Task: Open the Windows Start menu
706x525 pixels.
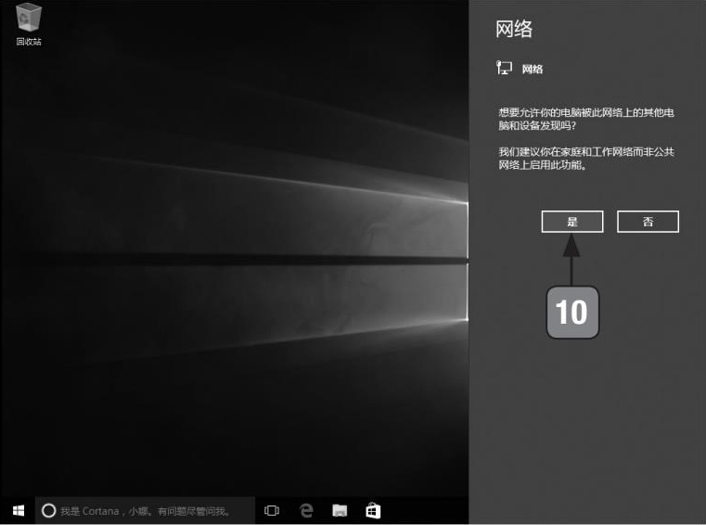Action: 19,510
